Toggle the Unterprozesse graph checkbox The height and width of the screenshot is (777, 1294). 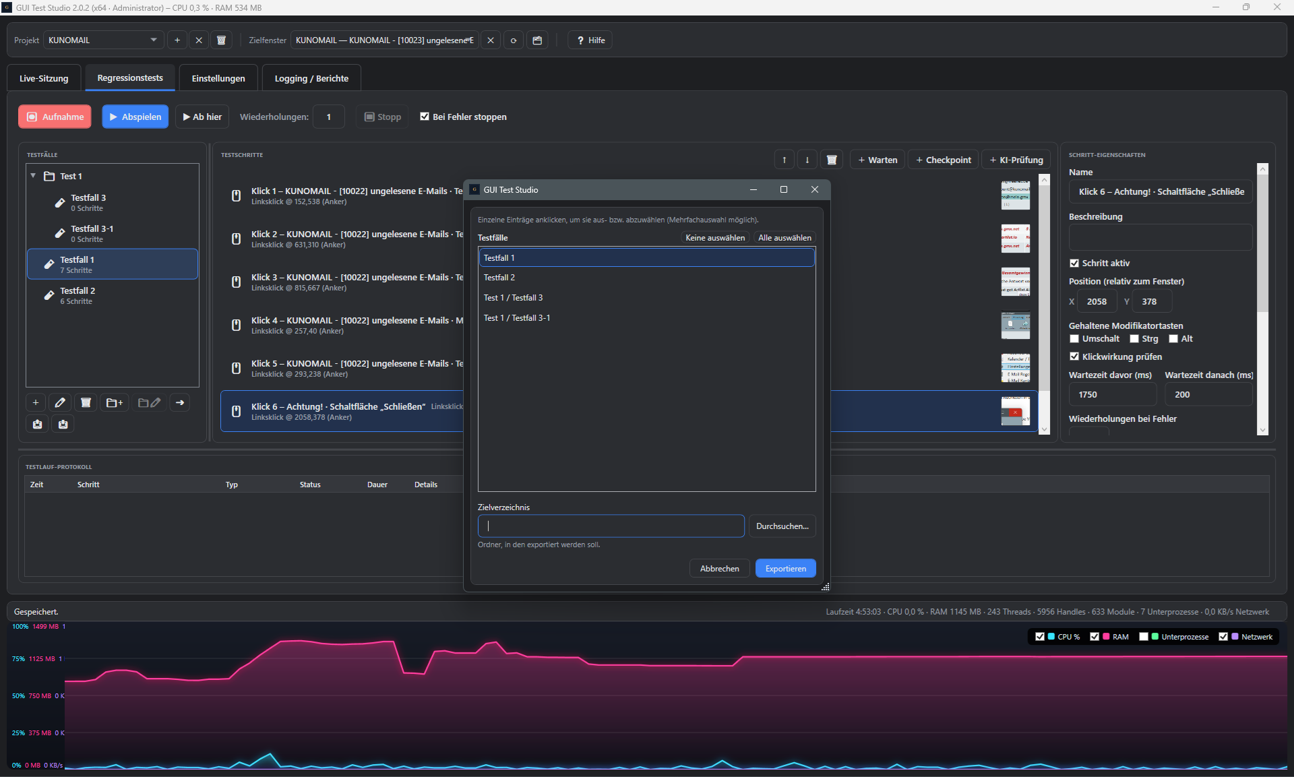tap(1144, 637)
